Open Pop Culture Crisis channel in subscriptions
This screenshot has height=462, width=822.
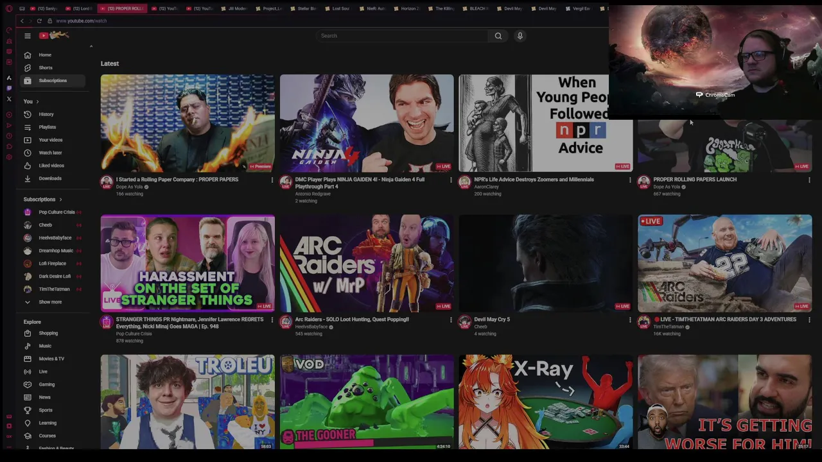[54, 212]
